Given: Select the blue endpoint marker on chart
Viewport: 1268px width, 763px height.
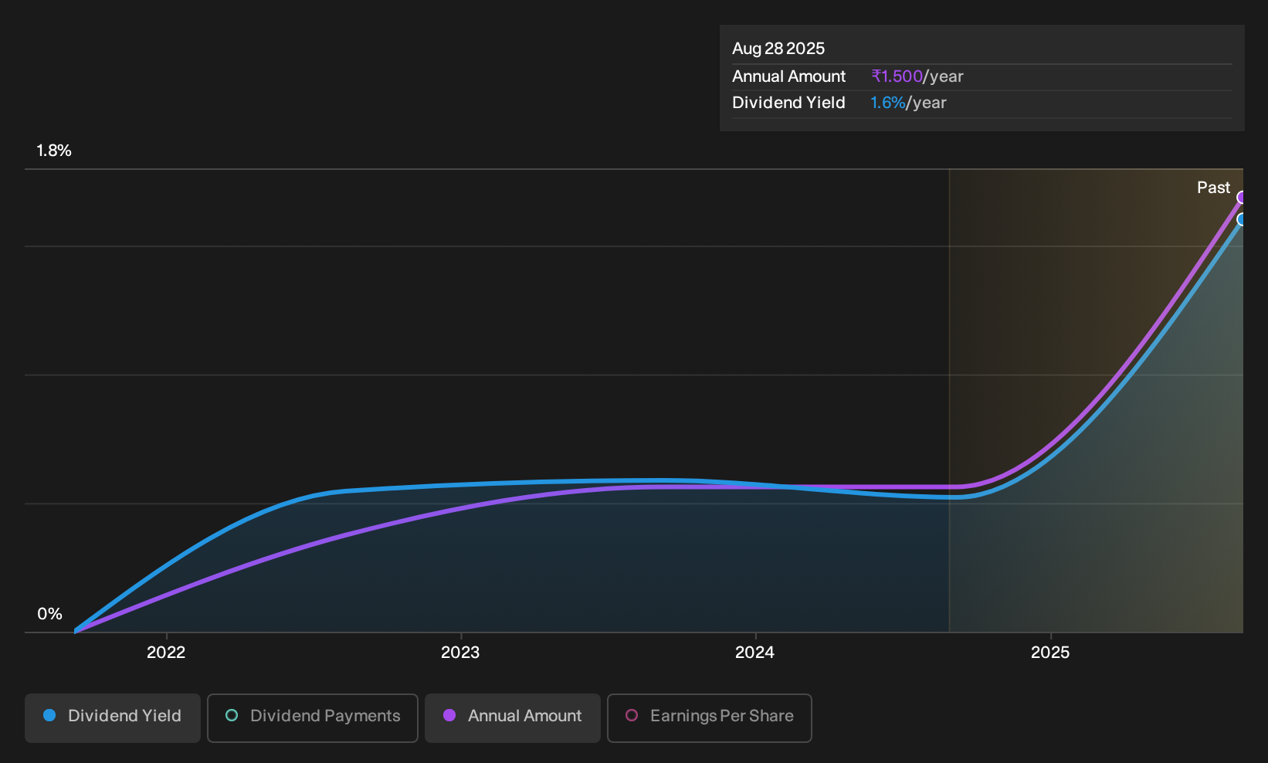Looking at the screenshot, I should coord(1241,219).
